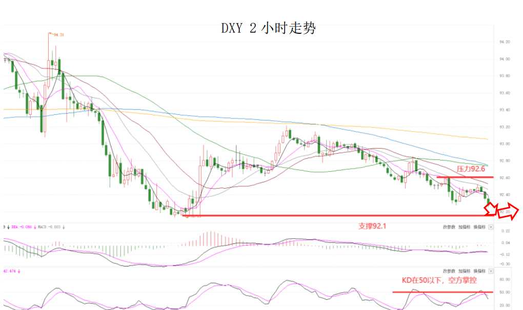Click the 80.00 KD axis label
This screenshot has height=310, width=523.
pyautogui.click(x=505, y=280)
